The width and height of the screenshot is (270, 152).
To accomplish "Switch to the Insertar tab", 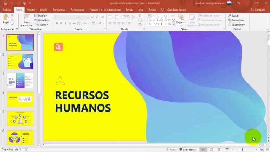I will [x=31, y=9].
